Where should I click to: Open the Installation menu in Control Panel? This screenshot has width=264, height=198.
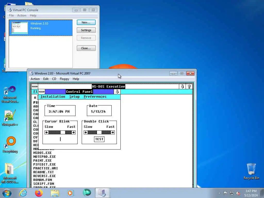[x=53, y=97]
